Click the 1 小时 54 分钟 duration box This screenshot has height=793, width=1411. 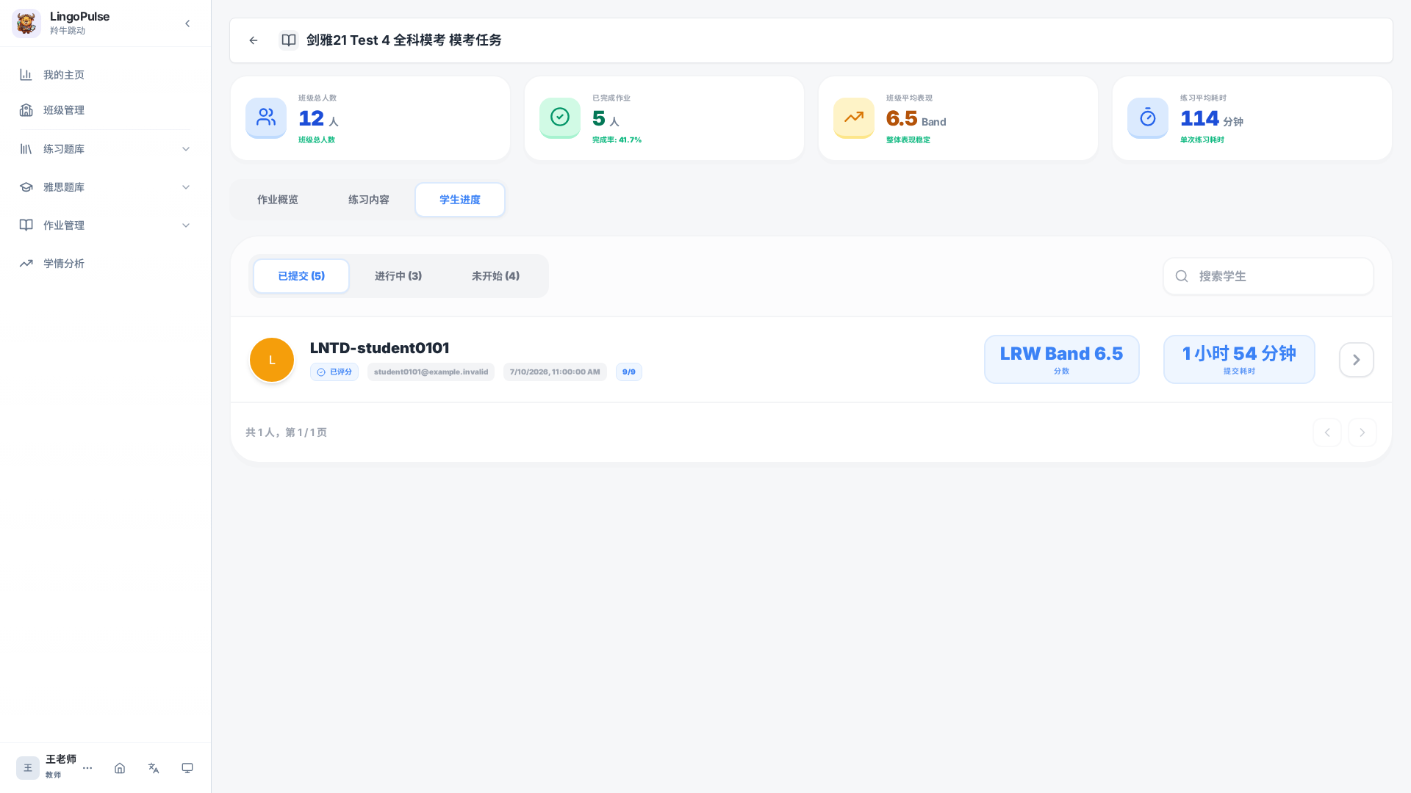pyautogui.click(x=1239, y=360)
